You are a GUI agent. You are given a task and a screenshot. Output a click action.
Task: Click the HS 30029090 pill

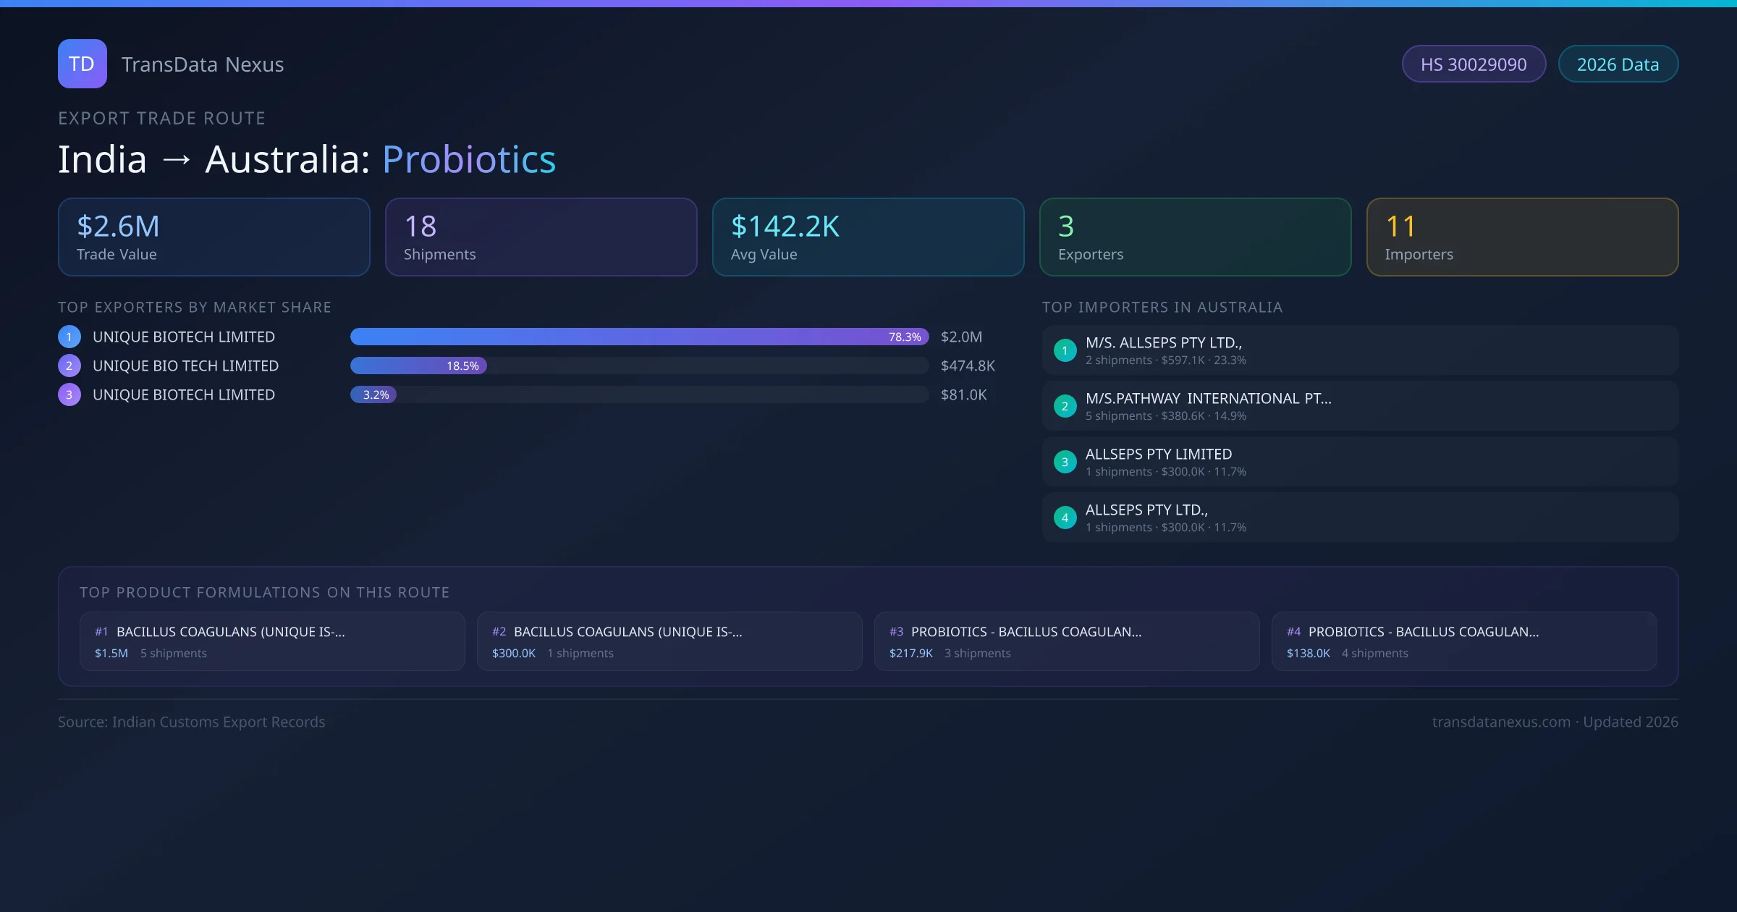coord(1474,64)
